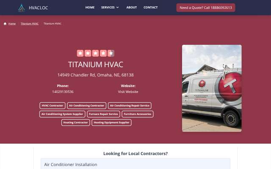Image resolution: width=271 pixels, height=169 pixels.
Task: Click the HVACLOC site name
Action: (x=39, y=8)
